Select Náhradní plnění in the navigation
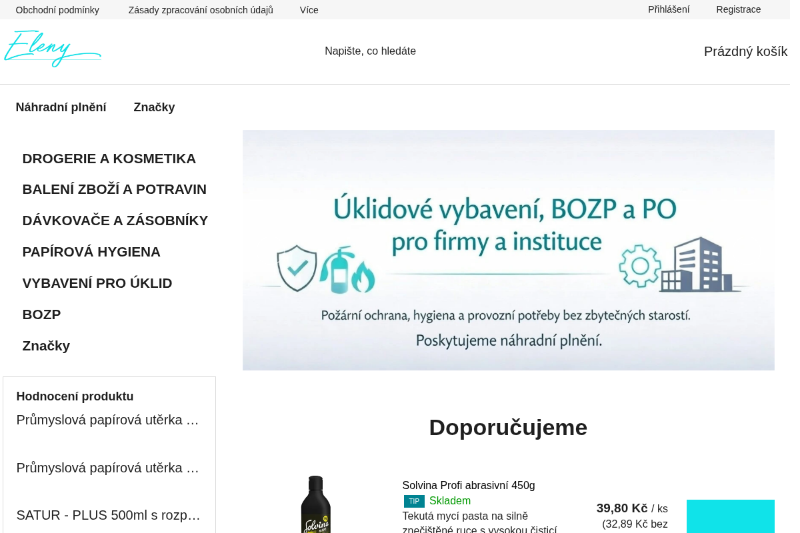This screenshot has height=533, width=800. (61, 107)
